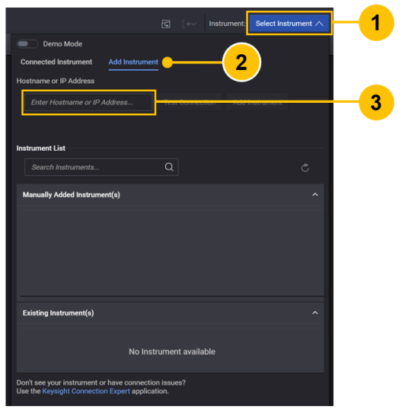Screen dimensions: 405x413
Task: Open the Select Instrument dropdown
Action: (289, 24)
